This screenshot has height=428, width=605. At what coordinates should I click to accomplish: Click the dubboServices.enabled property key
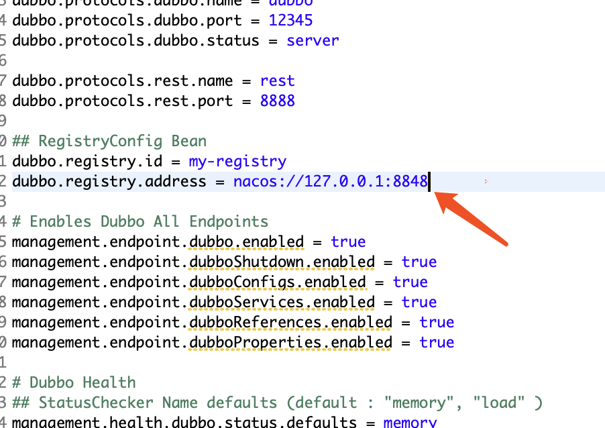pyautogui.click(x=193, y=302)
